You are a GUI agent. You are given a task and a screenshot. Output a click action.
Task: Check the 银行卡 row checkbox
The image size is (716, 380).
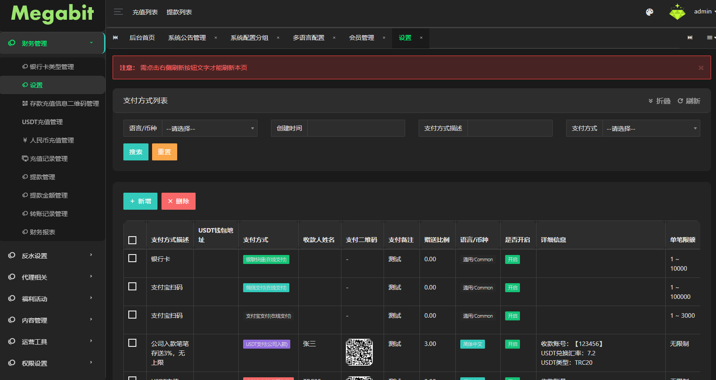pos(132,259)
